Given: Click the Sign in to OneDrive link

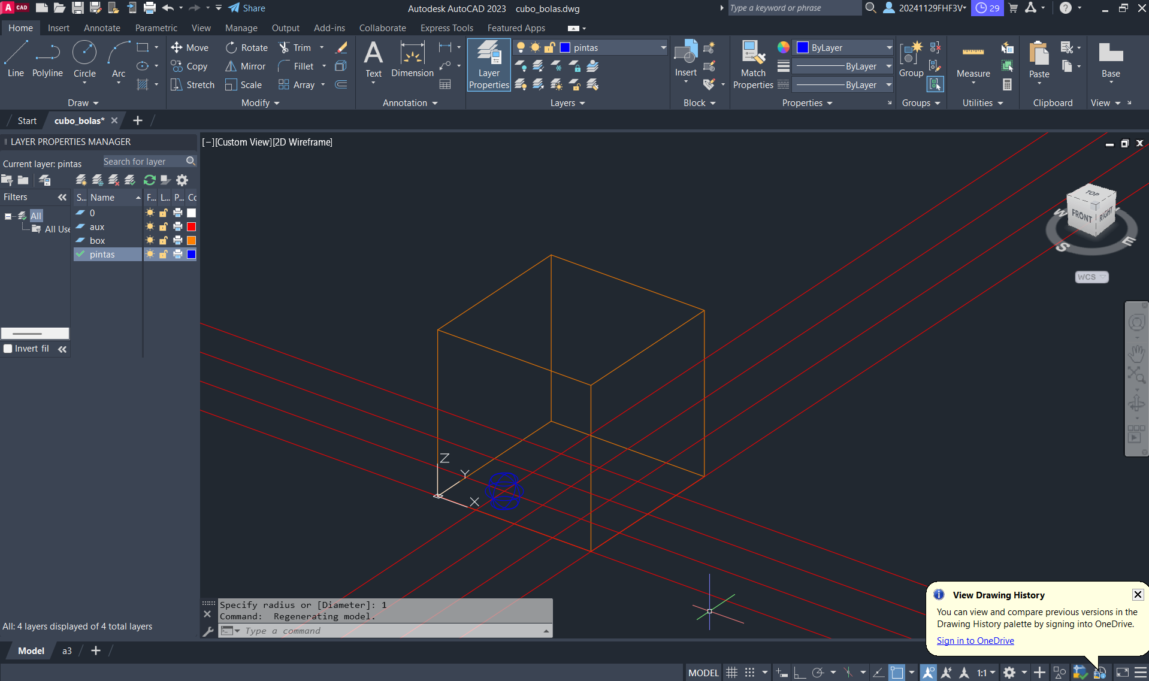Looking at the screenshot, I should pos(975,641).
